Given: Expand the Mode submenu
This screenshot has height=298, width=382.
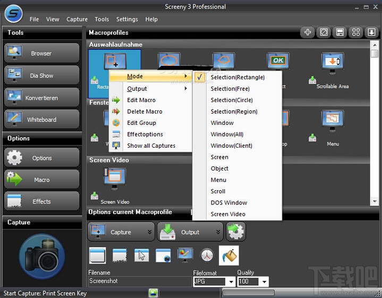Looking at the screenshot, I should coord(150,76).
